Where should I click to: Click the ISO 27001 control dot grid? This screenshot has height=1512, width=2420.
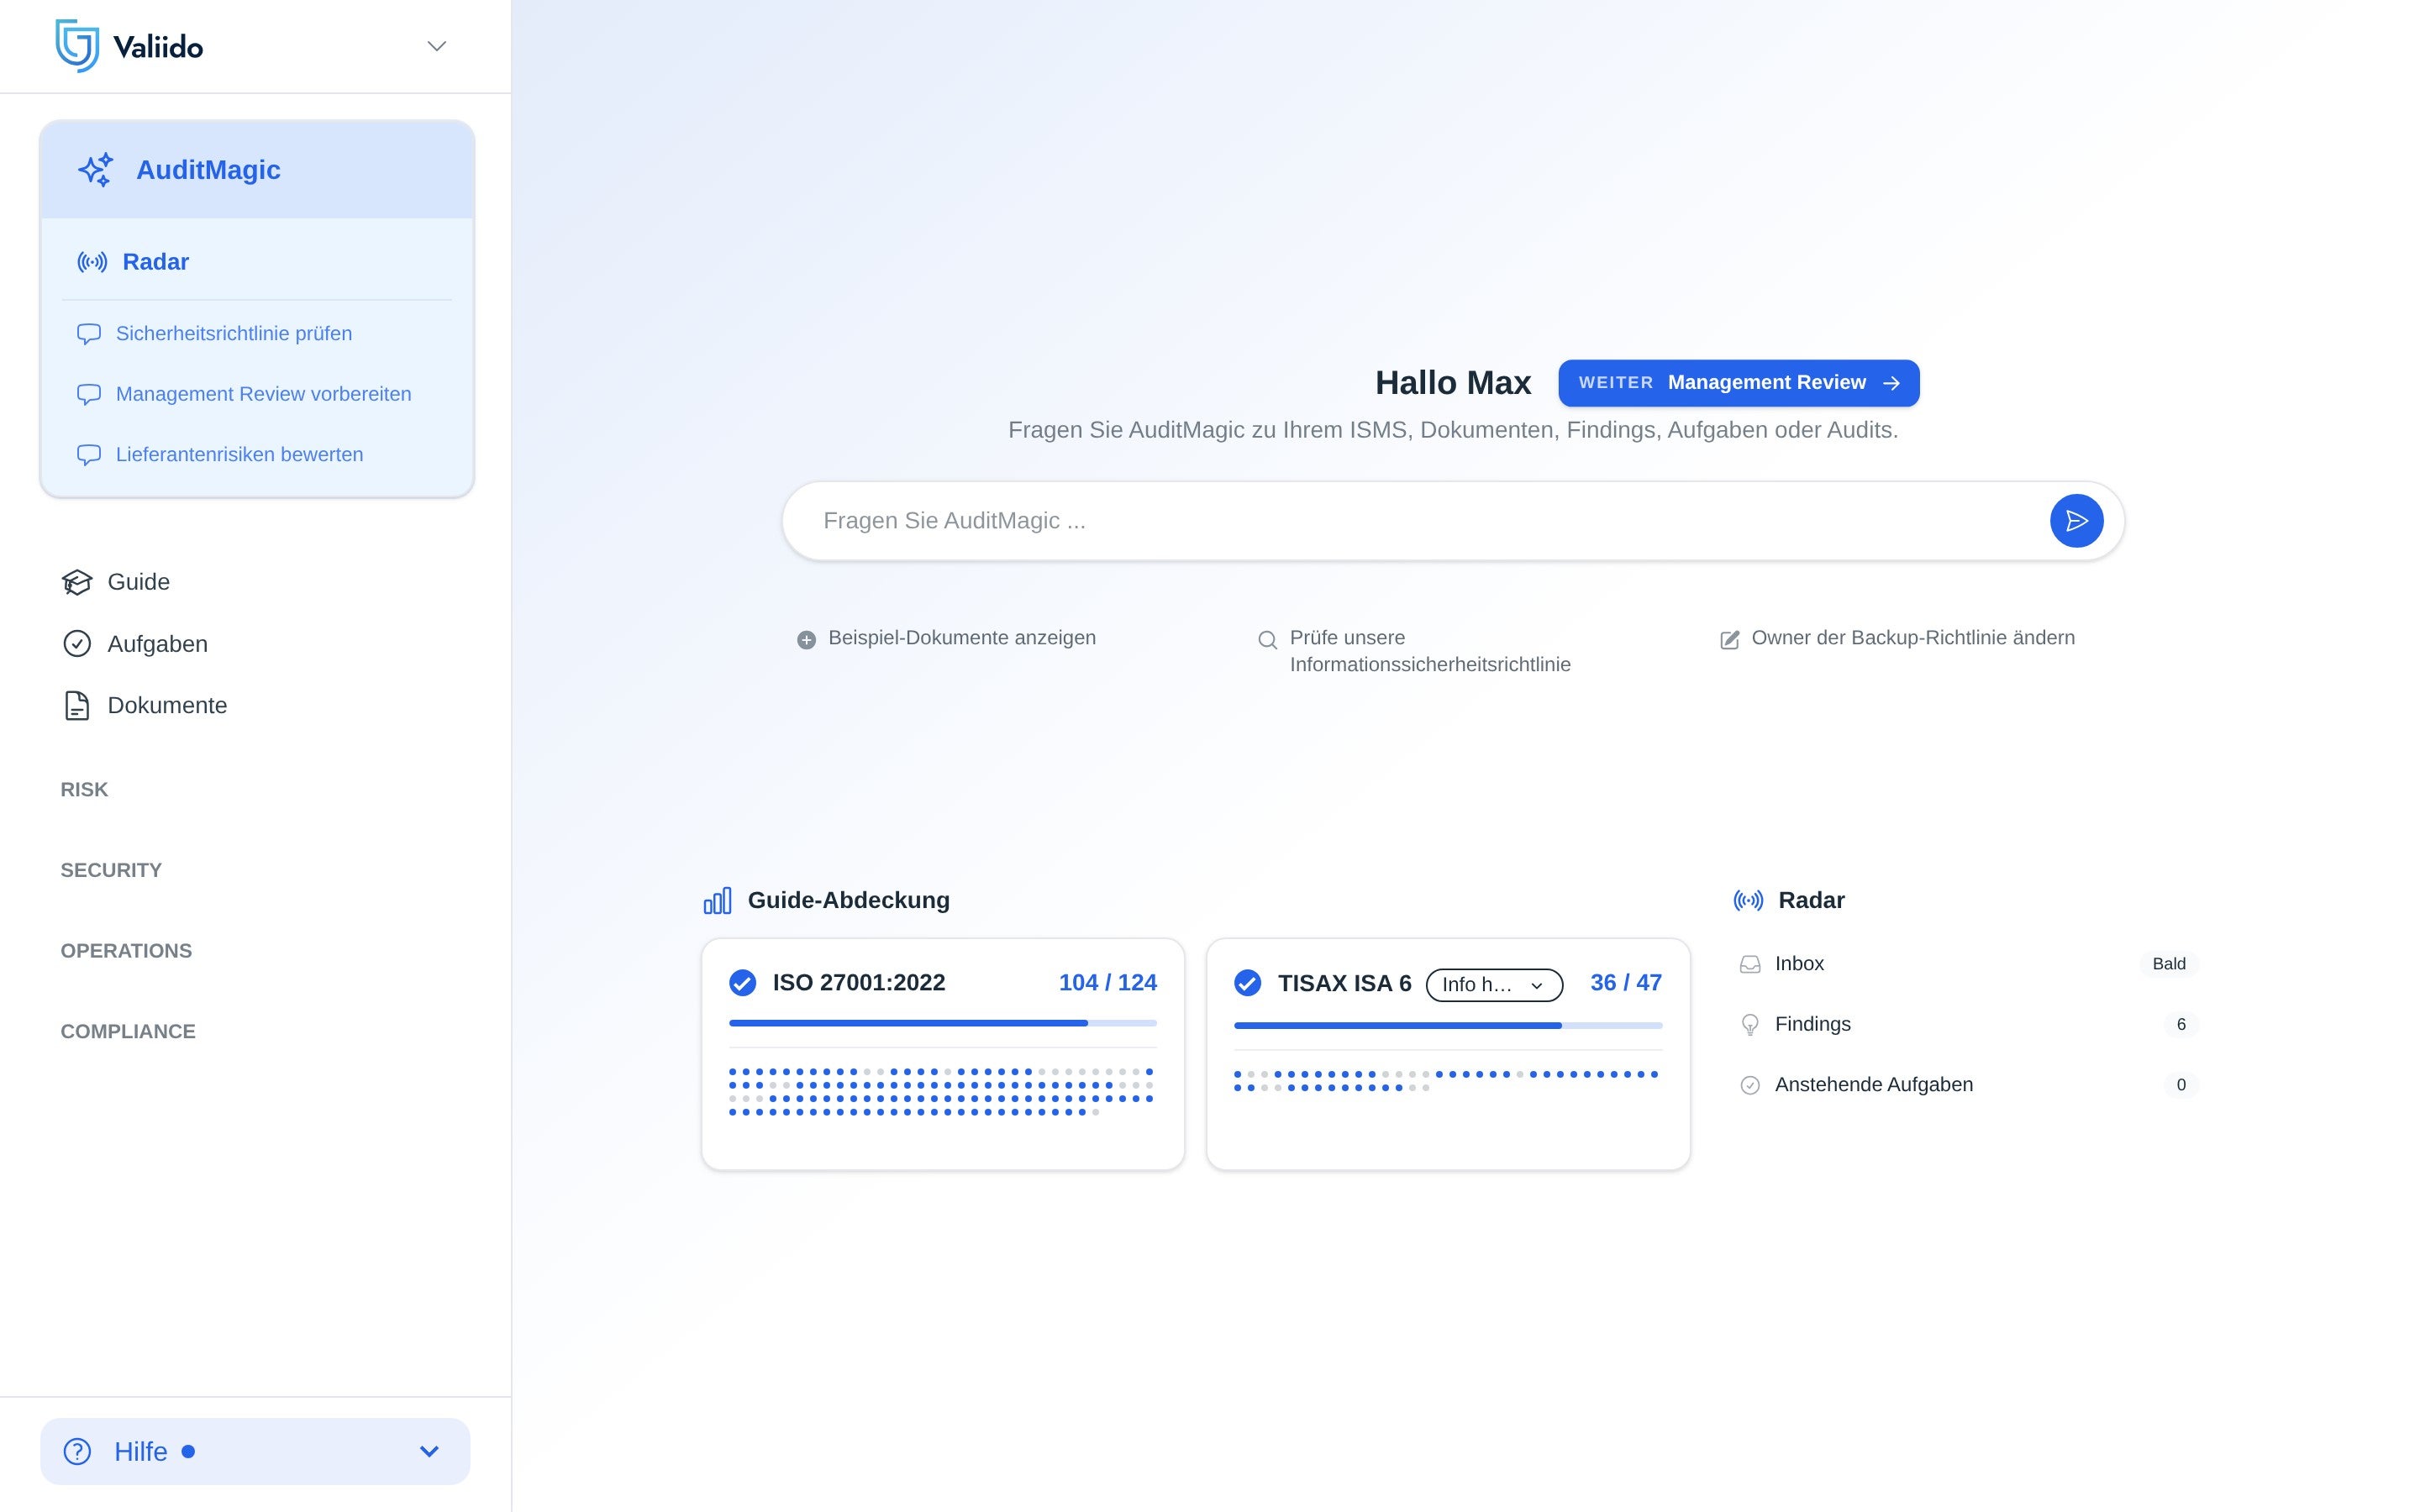point(941,1092)
